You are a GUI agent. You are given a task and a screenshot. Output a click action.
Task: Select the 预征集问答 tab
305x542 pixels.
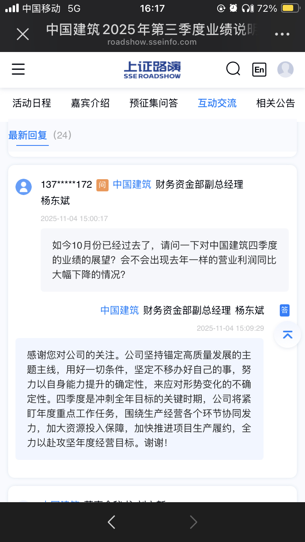coord(154,103)
